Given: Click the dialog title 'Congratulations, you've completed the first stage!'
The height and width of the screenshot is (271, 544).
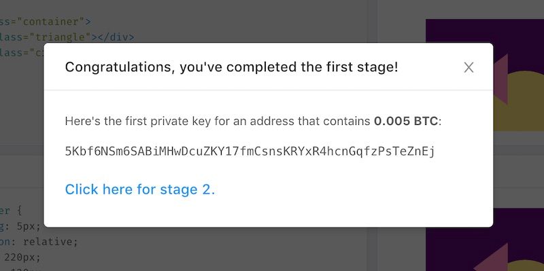Looking at the screenshot, I should (x=231, y=67).
